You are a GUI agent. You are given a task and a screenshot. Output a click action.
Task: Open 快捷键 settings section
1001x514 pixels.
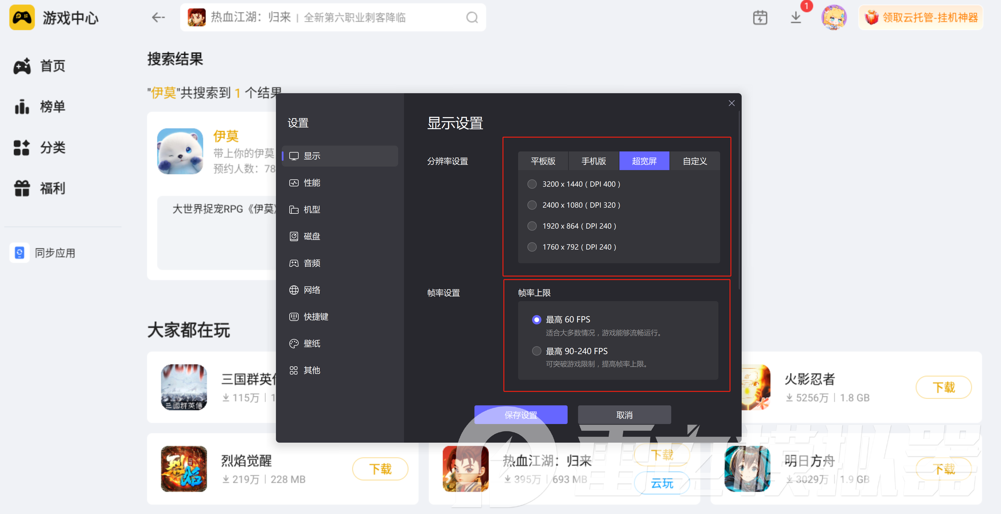[x=316, y=317]
